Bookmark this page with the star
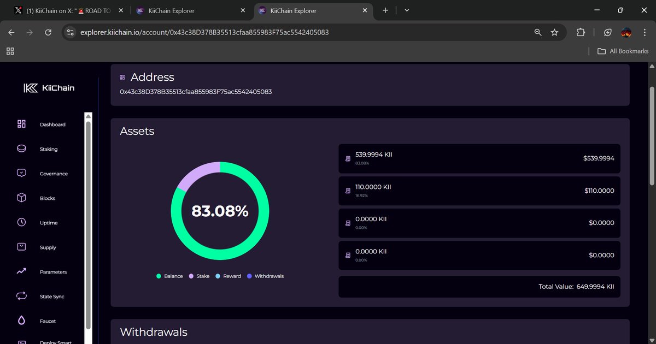This screenshot has height=344, width=656. pos(554,32)
